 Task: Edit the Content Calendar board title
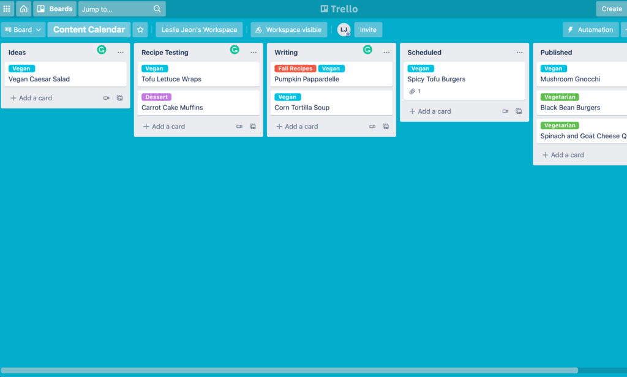click(x=89, y=29)
